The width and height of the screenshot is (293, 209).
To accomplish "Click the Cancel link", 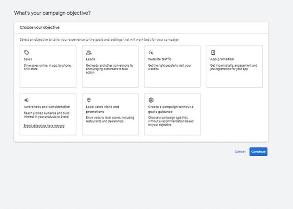I will (x=240, y=152).
